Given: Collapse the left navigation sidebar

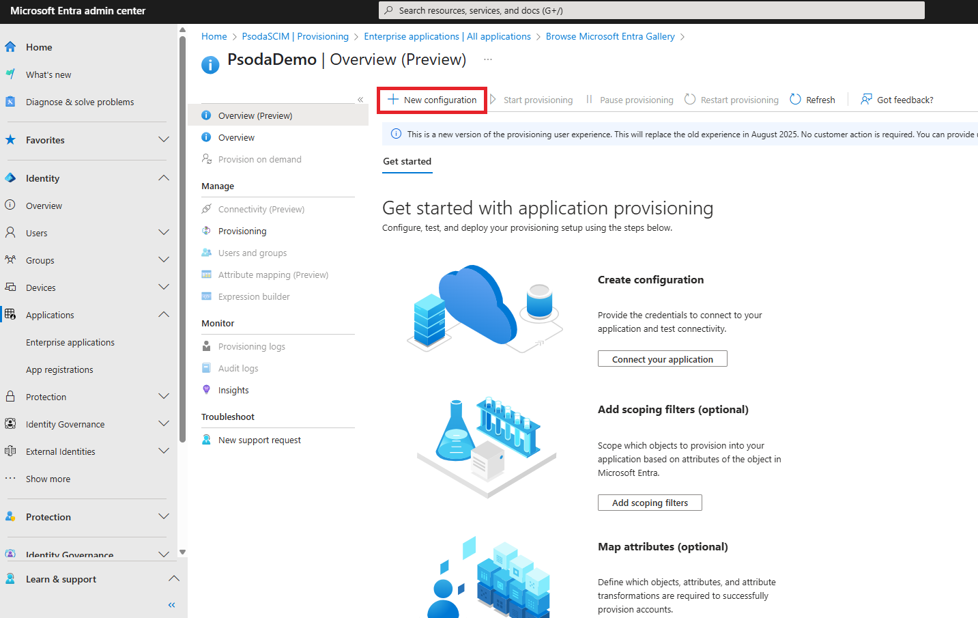Looking at the screenshot, I should (x=171, y=605).
